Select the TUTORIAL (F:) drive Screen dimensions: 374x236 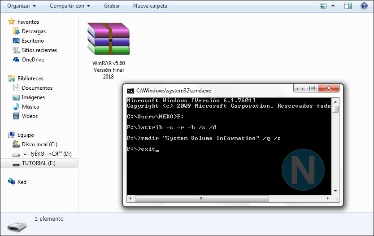point(39,163)
